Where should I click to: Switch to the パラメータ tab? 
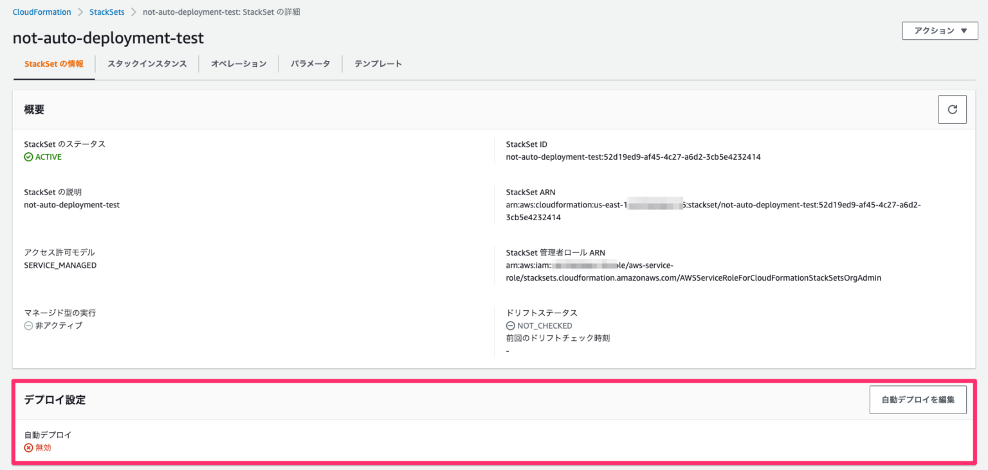310,64
